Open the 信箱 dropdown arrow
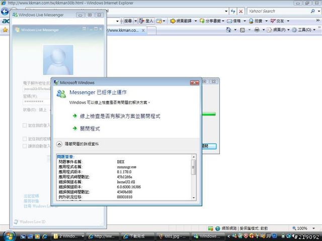Screen dimensions: 322x241 click(x=245, y=21)
